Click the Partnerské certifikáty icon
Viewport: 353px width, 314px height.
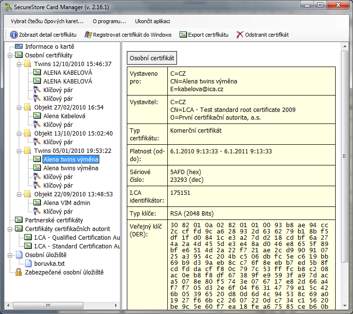click(19, 220)
